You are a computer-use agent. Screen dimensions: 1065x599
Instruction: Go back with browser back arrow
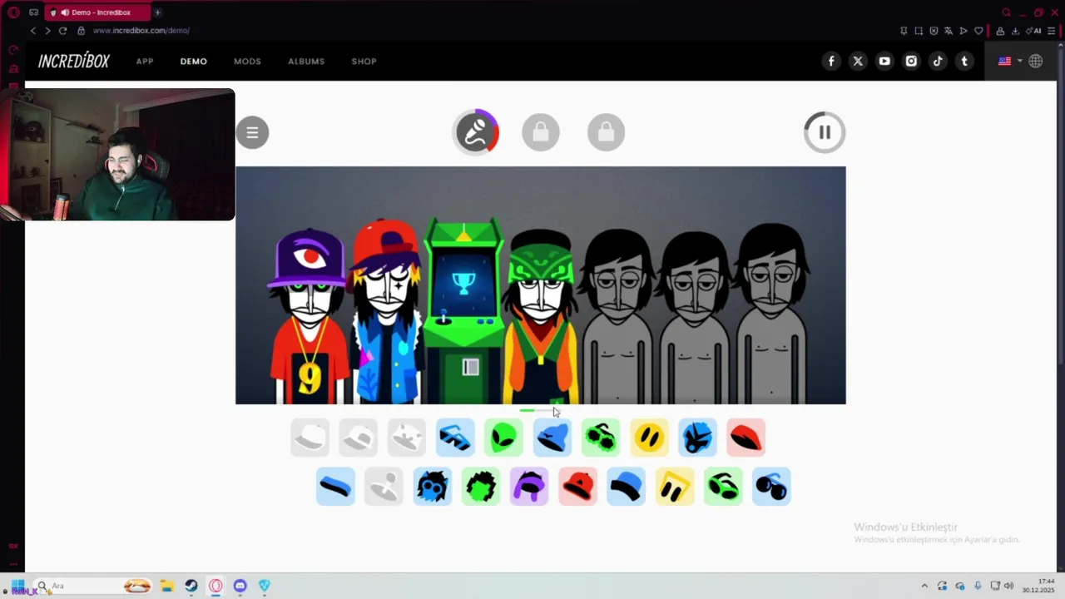(x=33, y=31)
